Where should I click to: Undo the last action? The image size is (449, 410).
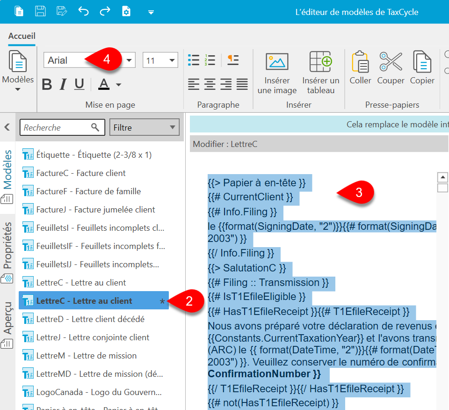(83, 11)
